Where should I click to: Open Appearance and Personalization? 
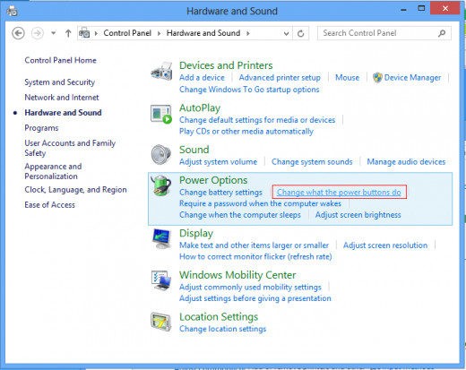point(53,171)
